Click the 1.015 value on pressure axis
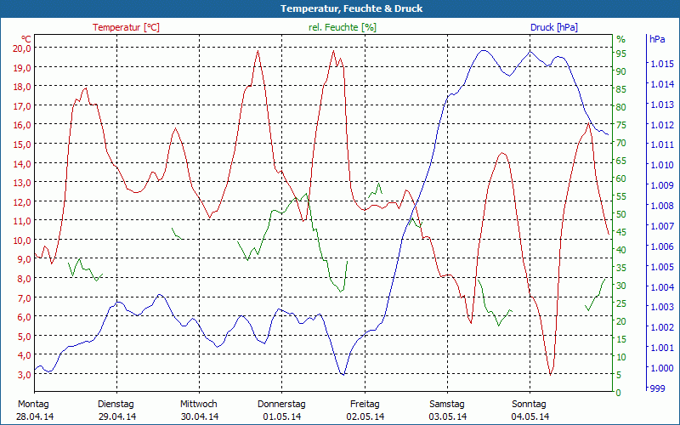Screen dimensions: 680x425 662,64
